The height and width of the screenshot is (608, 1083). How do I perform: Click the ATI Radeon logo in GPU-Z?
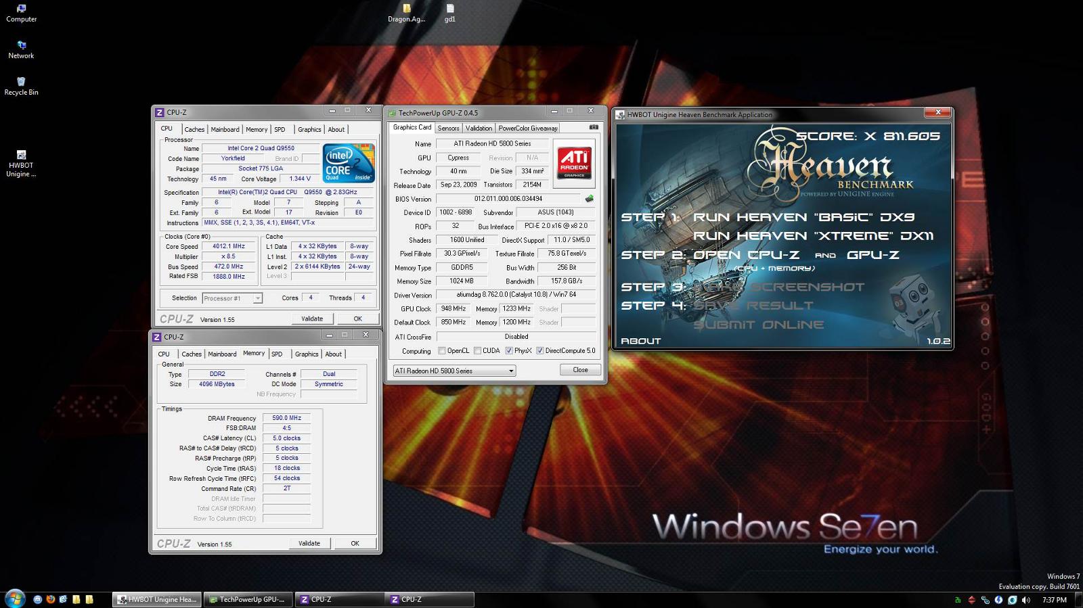pyautogui.click(x=574, y=163)
